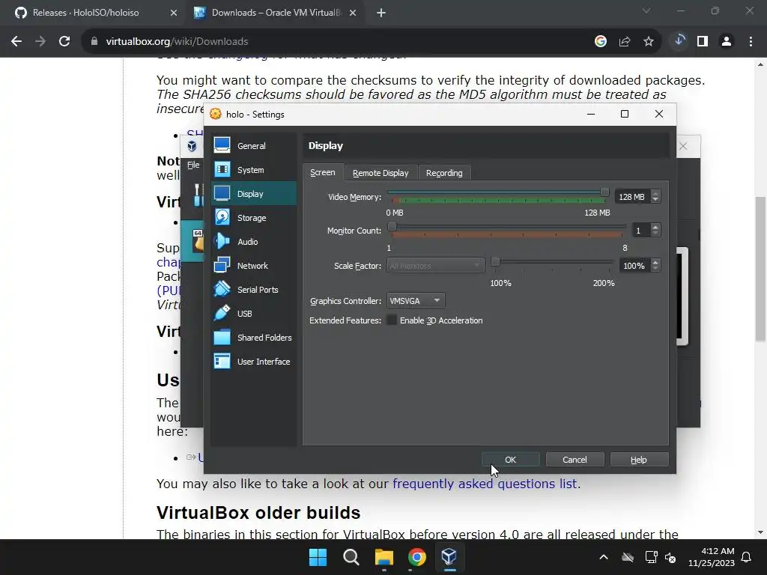Open File Explorer from taskbar

(x=384, y=557)
